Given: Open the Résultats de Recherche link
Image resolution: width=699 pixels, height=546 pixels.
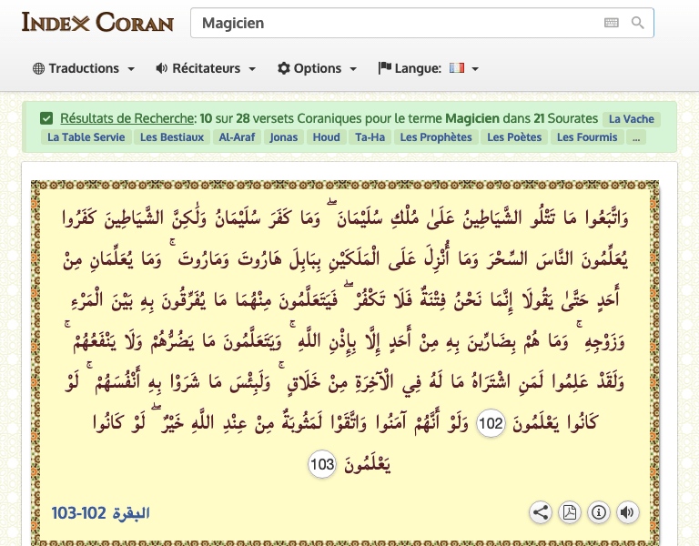Looking at the screenshot, I should pos(127,118).
